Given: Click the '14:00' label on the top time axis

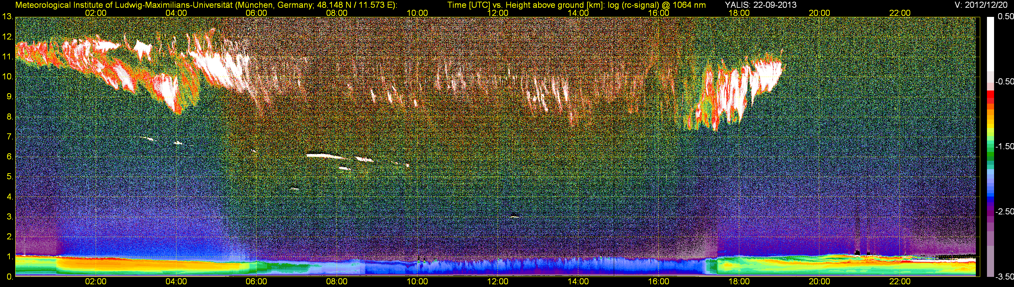Looking at the screenshot, I should (x=578, y=13).
